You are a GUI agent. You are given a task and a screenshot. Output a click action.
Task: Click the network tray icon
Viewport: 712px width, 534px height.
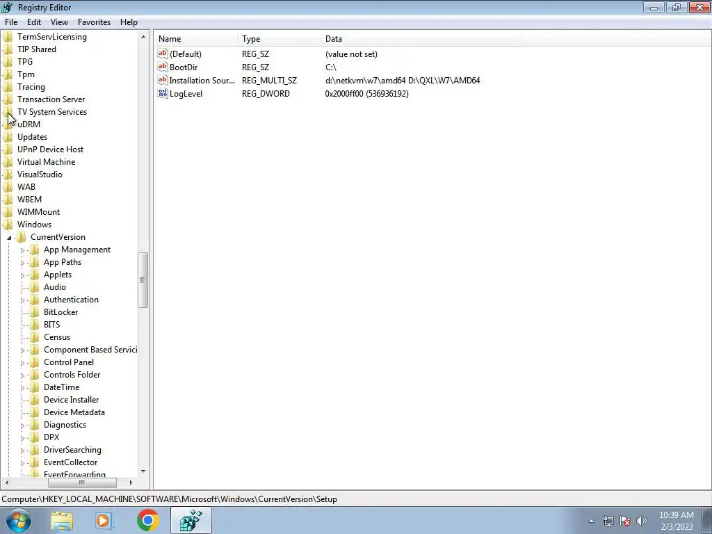[608, 521]
